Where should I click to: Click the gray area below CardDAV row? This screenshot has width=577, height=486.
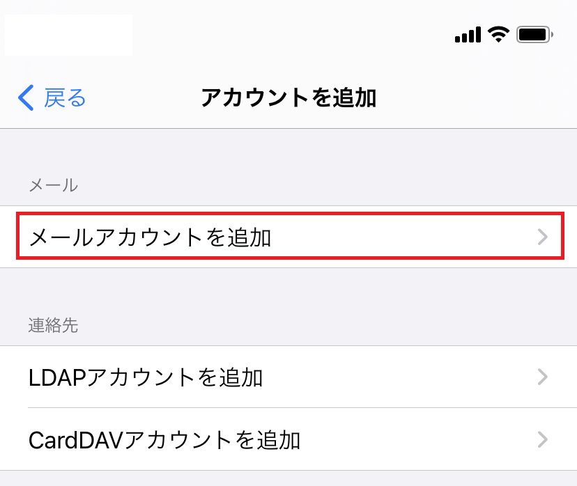(288, 478)
